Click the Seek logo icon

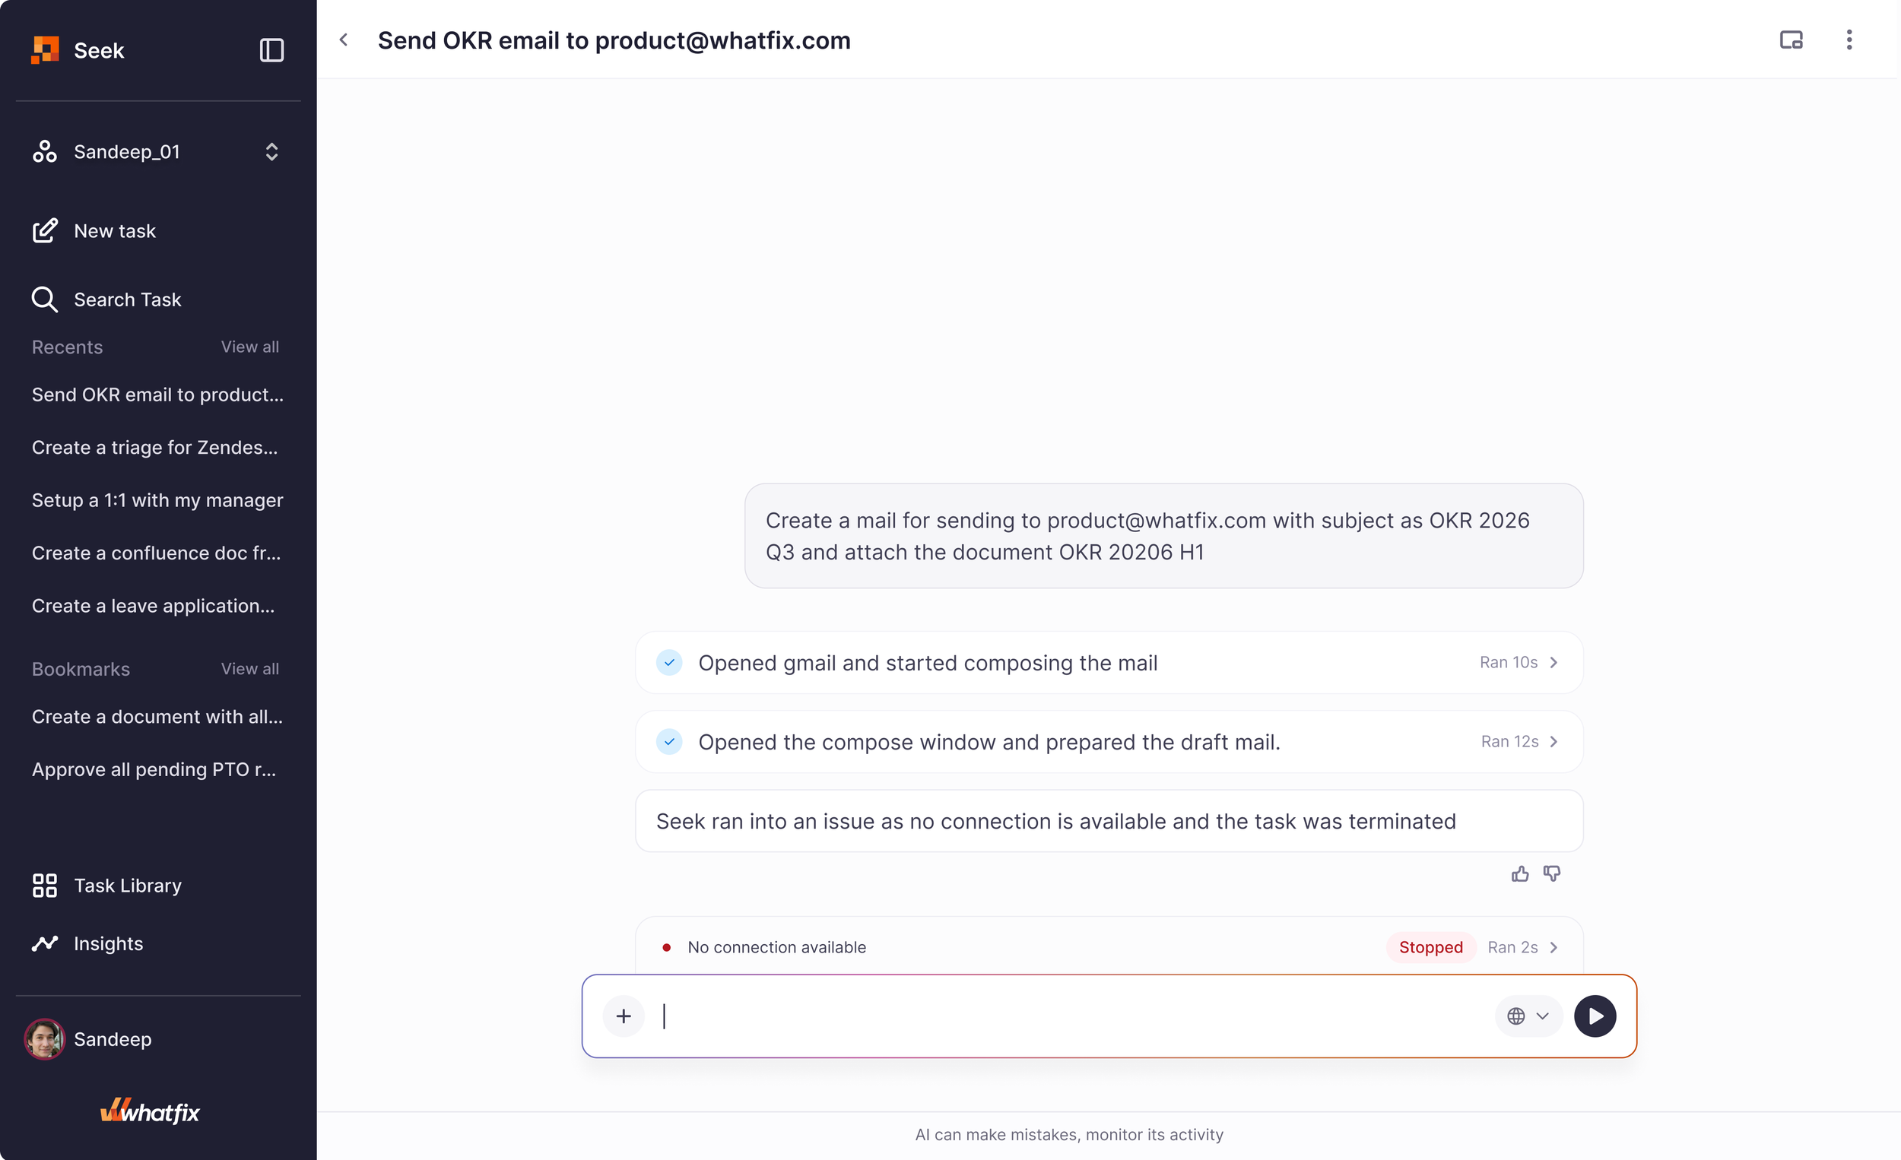click(45, 50)
